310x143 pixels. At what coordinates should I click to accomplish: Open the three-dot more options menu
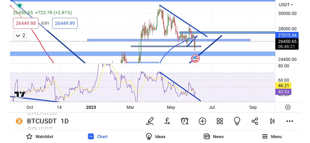point(290,121)
